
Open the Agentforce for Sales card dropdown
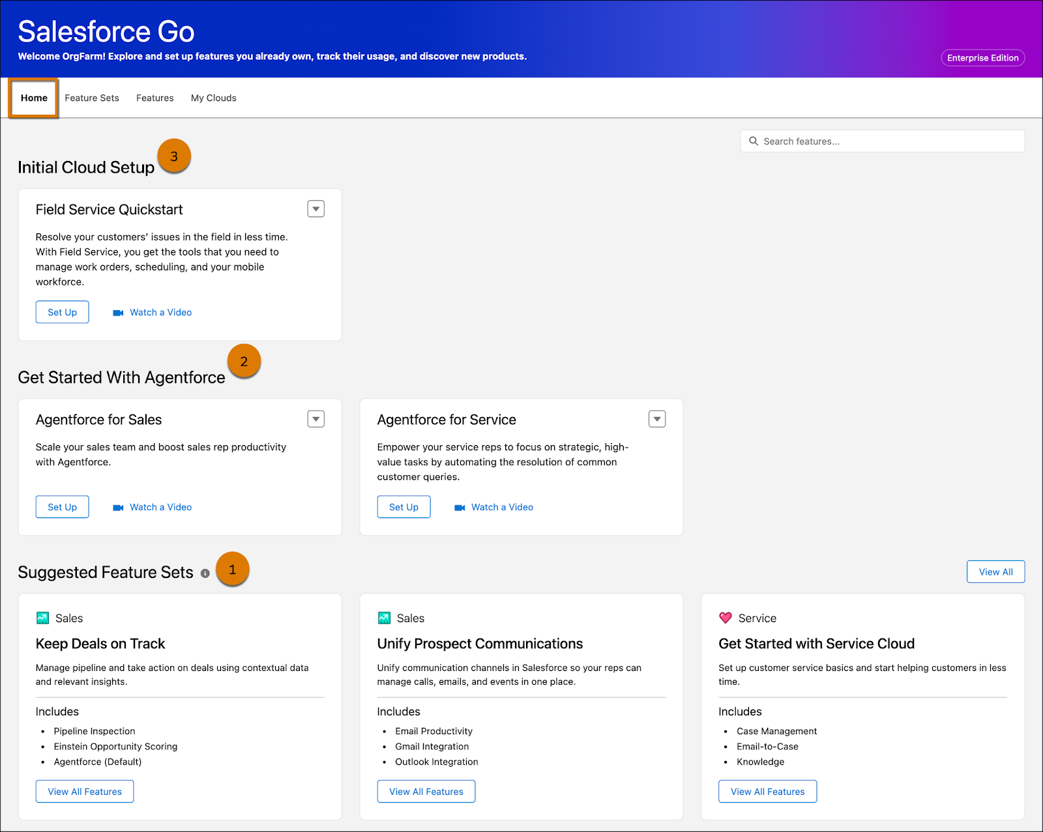click(x=316, y=420)
